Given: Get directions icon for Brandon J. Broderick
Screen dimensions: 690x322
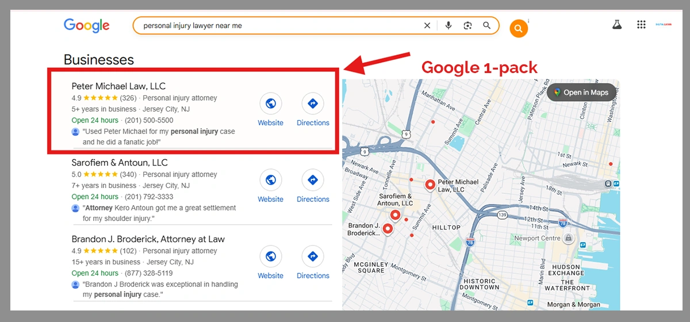Looking at the screenshot, I should tap(313, 256).
